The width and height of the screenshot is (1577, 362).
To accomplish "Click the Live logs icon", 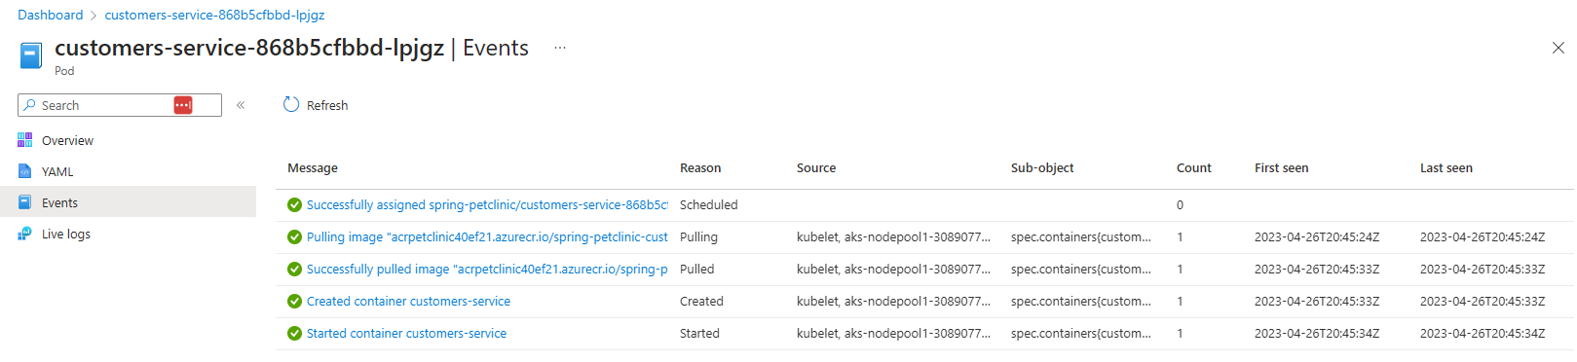I will coord(25,234).
